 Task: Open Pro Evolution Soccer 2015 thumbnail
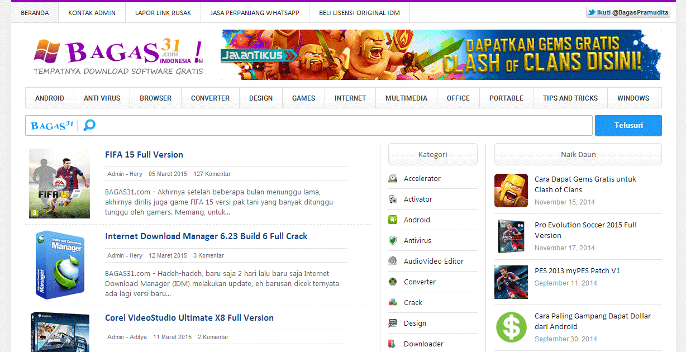[x=511, y=236]
